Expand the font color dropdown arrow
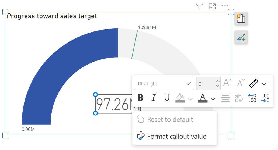 213,99
